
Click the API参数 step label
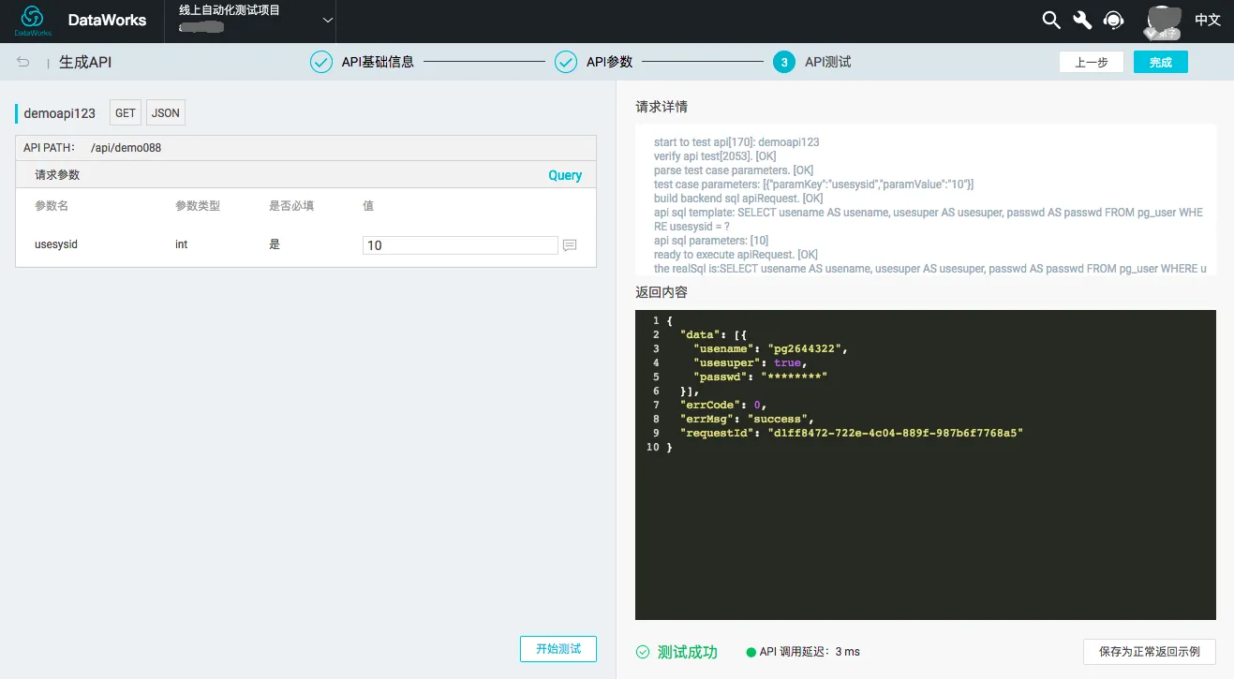[x=610, y=62]
